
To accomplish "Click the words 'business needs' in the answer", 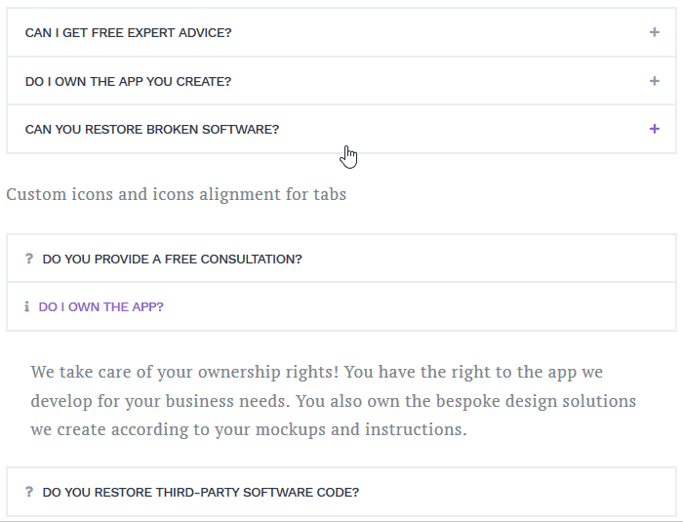I will pyautogui.click(x=227, y=401).
